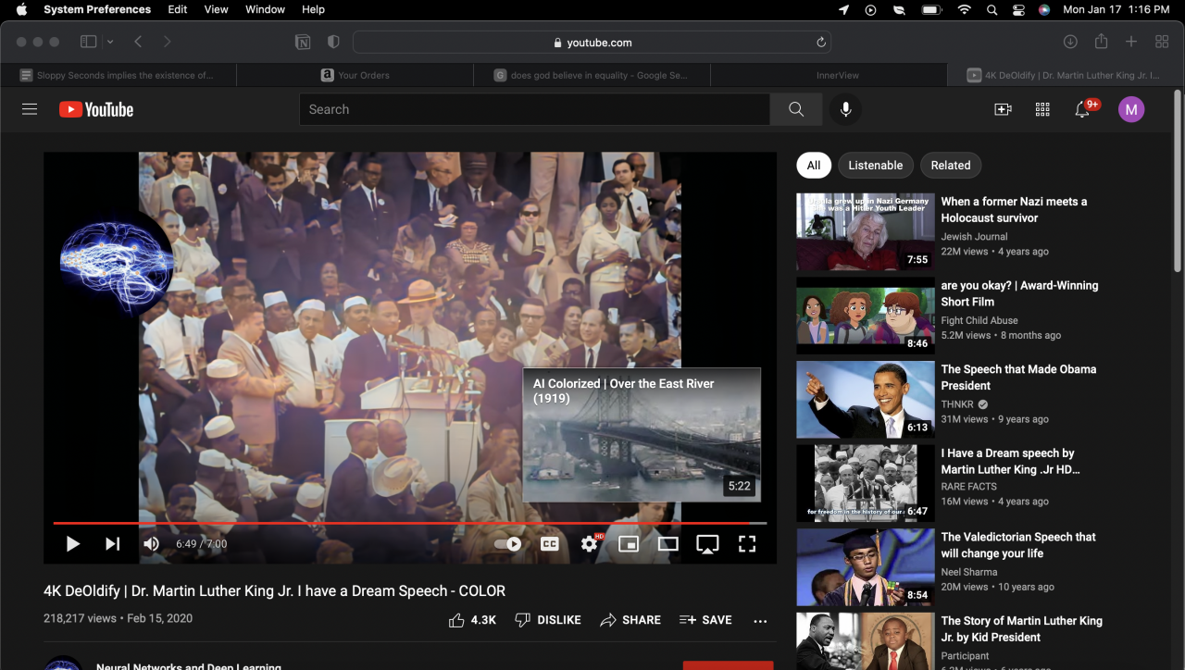1185x670 pixels.
Task: Switch to theater mode
Action: (667, 544)
